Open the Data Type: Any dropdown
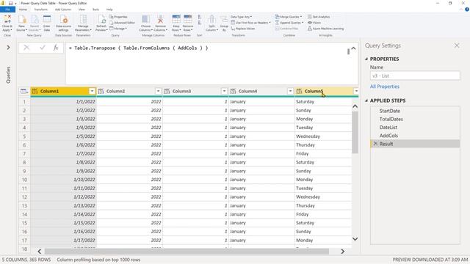 tap(241, 17)
